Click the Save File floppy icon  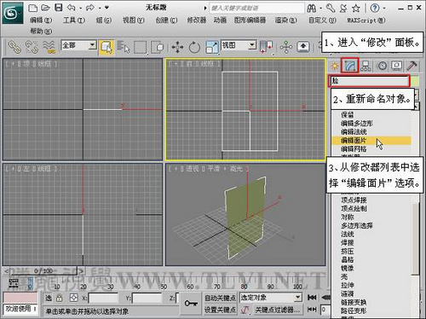59,8
